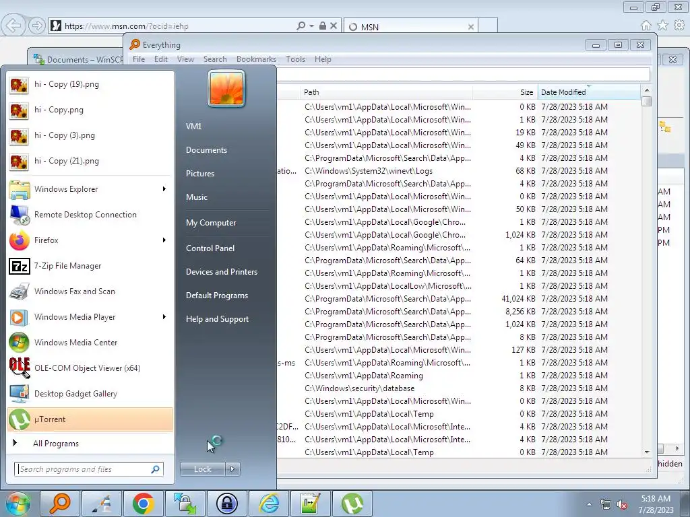The image size is (690, 517).
Task: Open the Chrome taskbar icon
Action: click(x=143, y=504)
